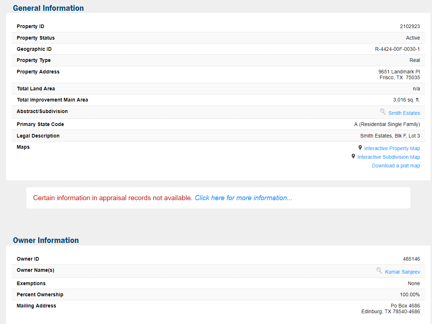This screenshot has height=324, width=432.
Task: Click the Exemptions label
Action: (31, 283)
